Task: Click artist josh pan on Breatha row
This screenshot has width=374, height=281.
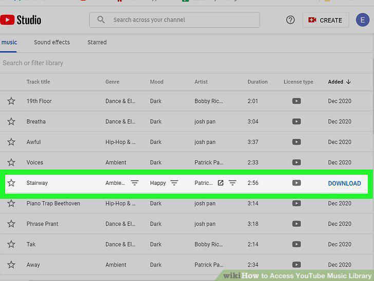Action: click(x=205, y=122)
